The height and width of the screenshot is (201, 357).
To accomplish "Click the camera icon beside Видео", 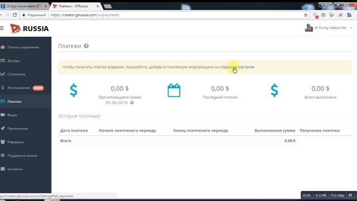I will coord(3,114).
